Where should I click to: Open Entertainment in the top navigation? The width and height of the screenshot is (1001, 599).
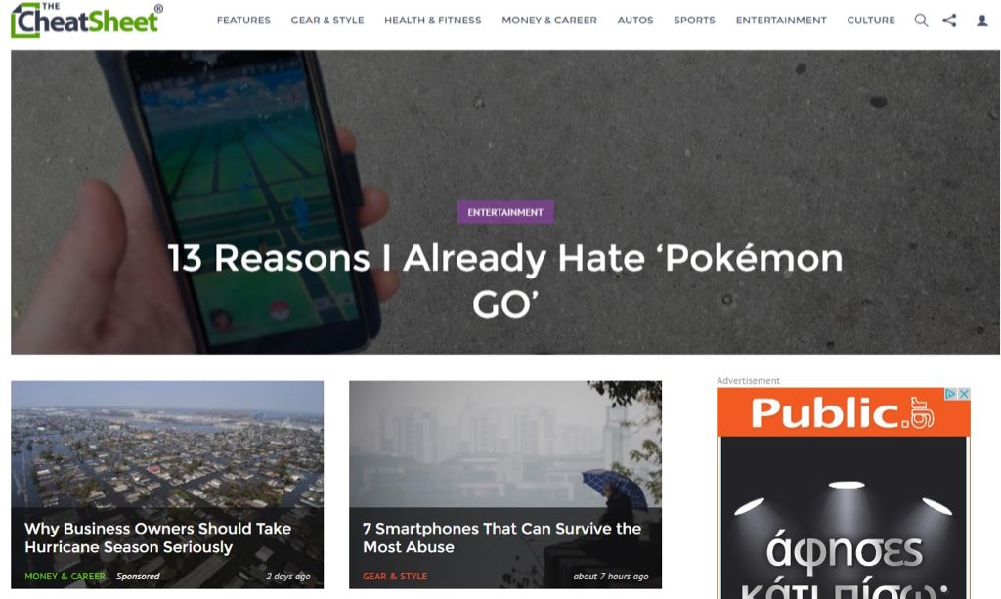point(781,21)
